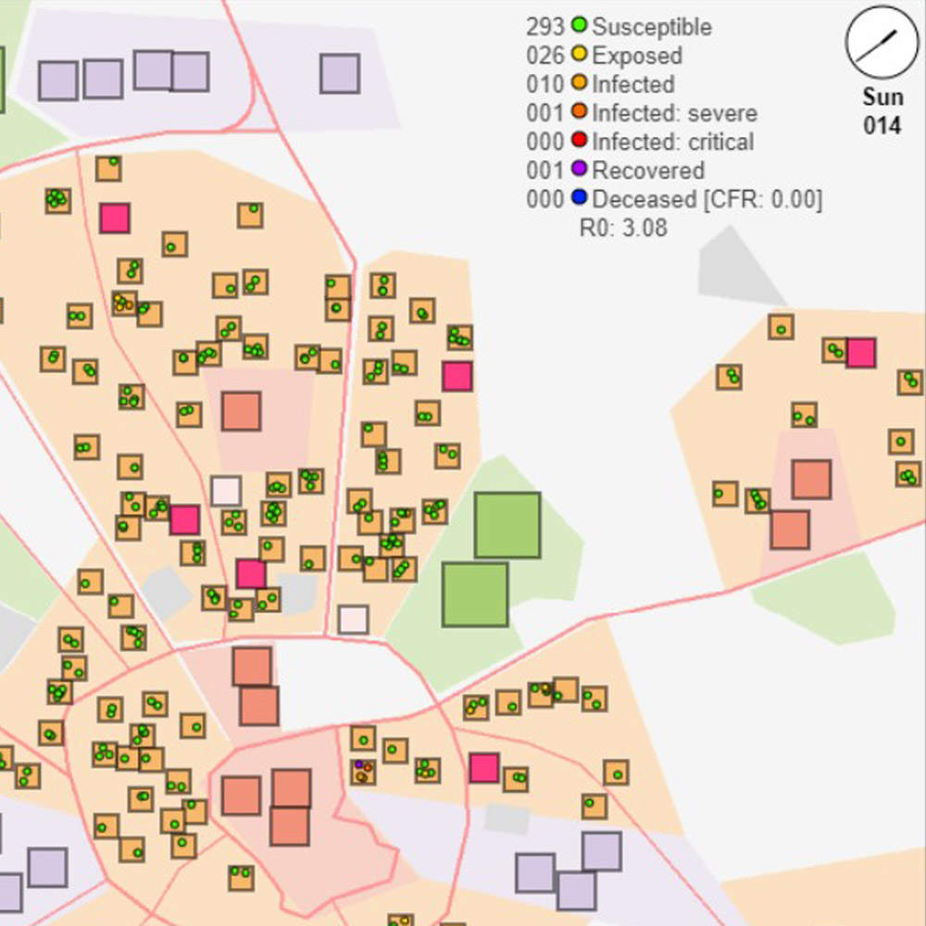Viewport: 926px width, 926px height.
Task: Click the Sun 014 day label
Action: pyautogui.click(x=882, y=111)
